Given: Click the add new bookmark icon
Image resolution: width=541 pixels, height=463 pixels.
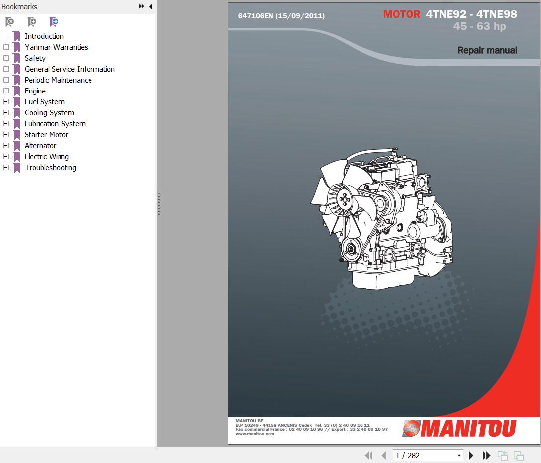Looking at the screenshot, I should click(32, 22).
